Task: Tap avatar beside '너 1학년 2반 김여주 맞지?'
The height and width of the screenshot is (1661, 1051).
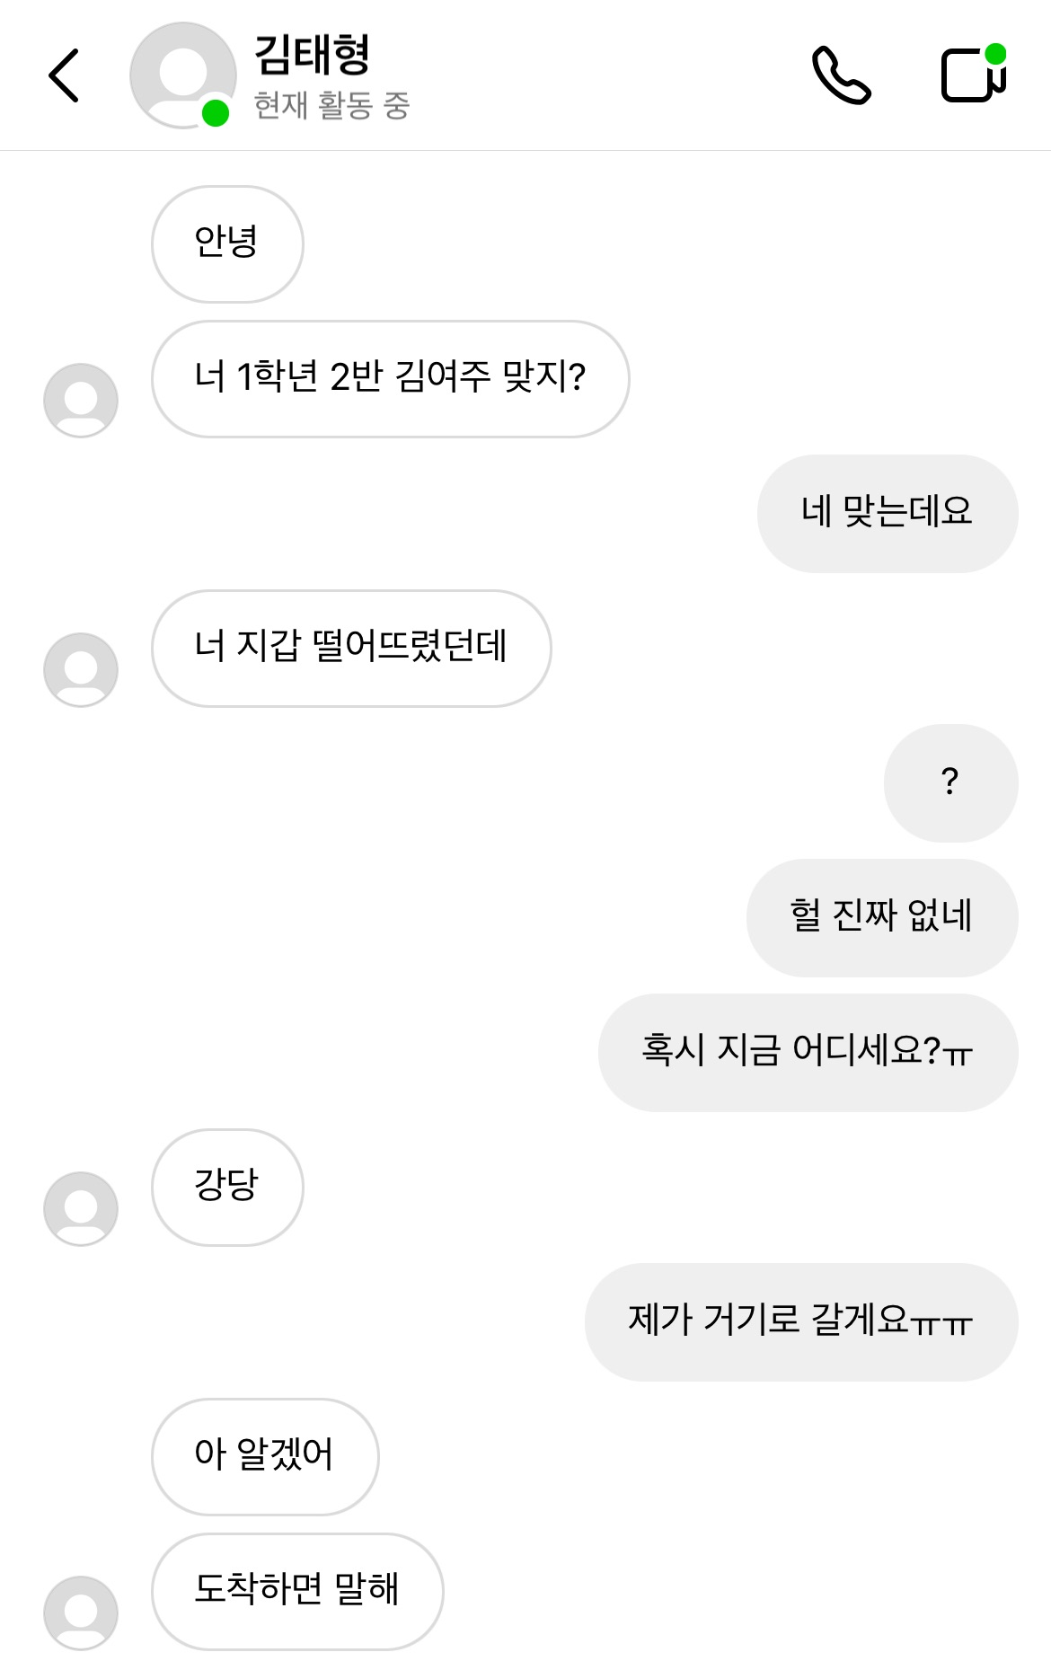Action: click(x=81, y=401)
